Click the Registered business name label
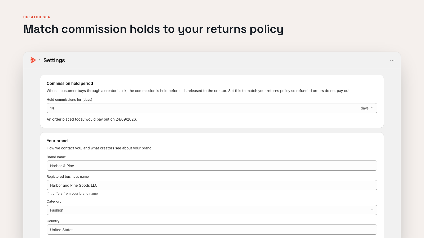The height and width of the screenshot is (238, 424). point(68,177)
